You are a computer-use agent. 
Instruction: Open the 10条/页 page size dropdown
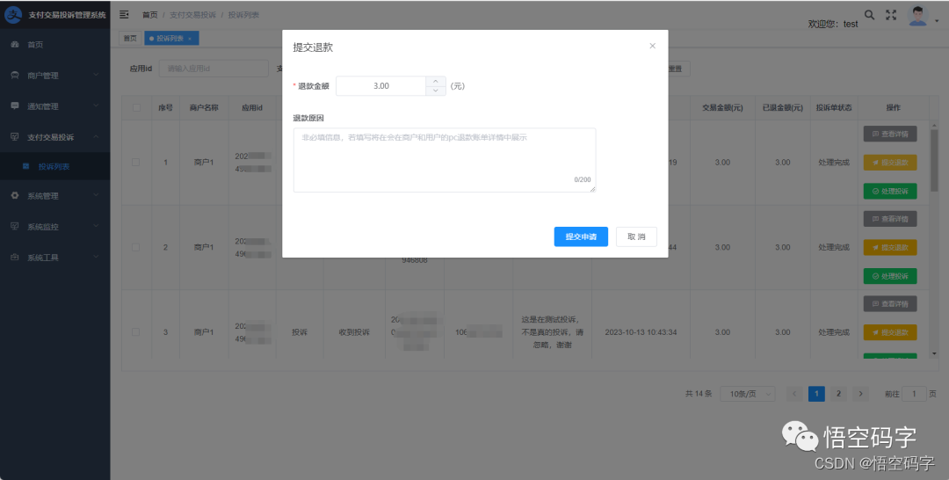(x=748, y=394)
